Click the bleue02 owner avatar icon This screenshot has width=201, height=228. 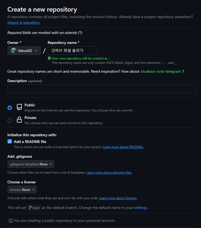[x=13, y=51]
